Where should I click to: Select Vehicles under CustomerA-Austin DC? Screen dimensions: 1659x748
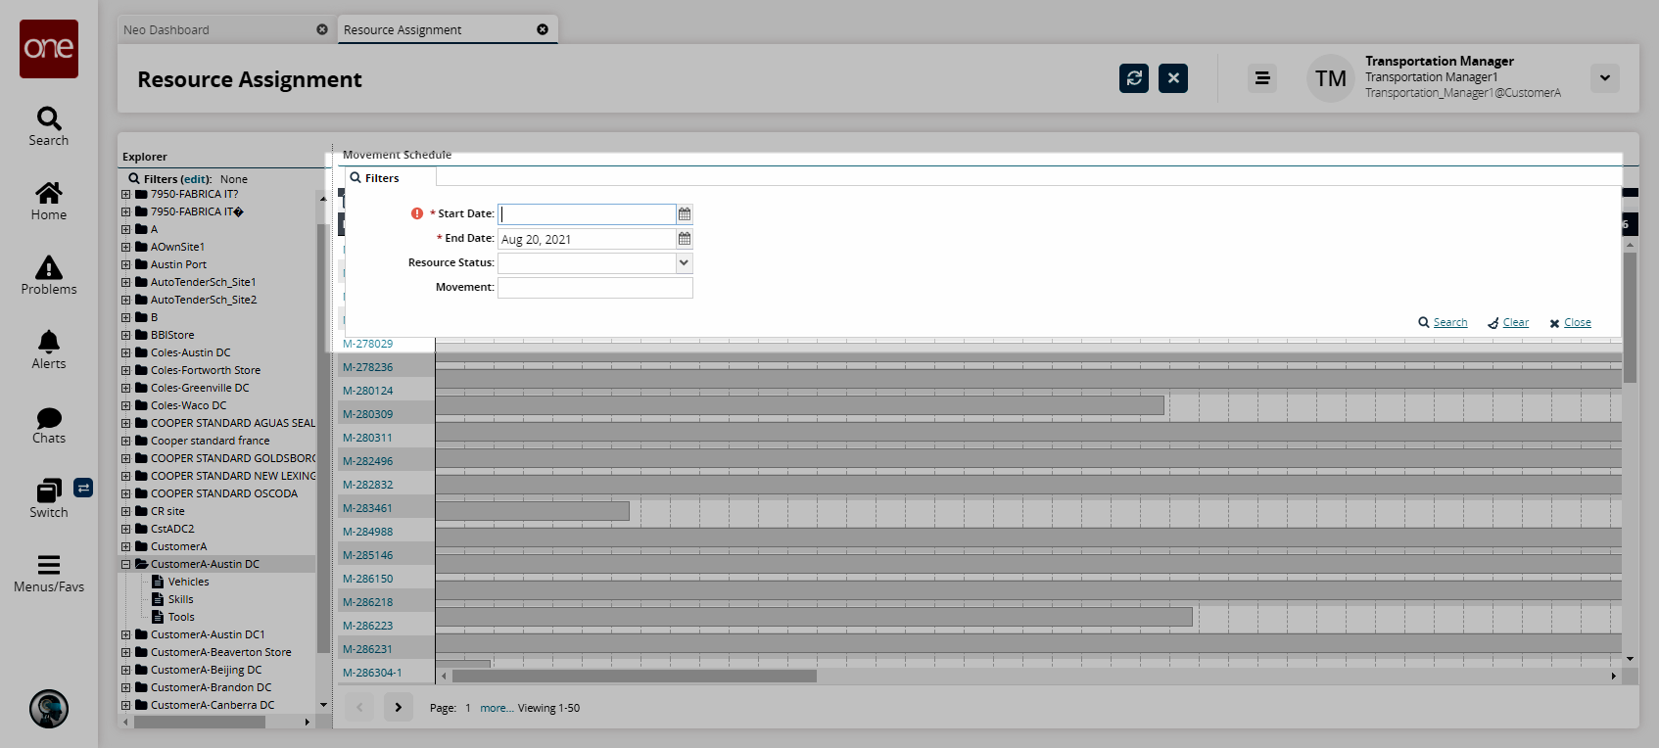coord(188,583)
